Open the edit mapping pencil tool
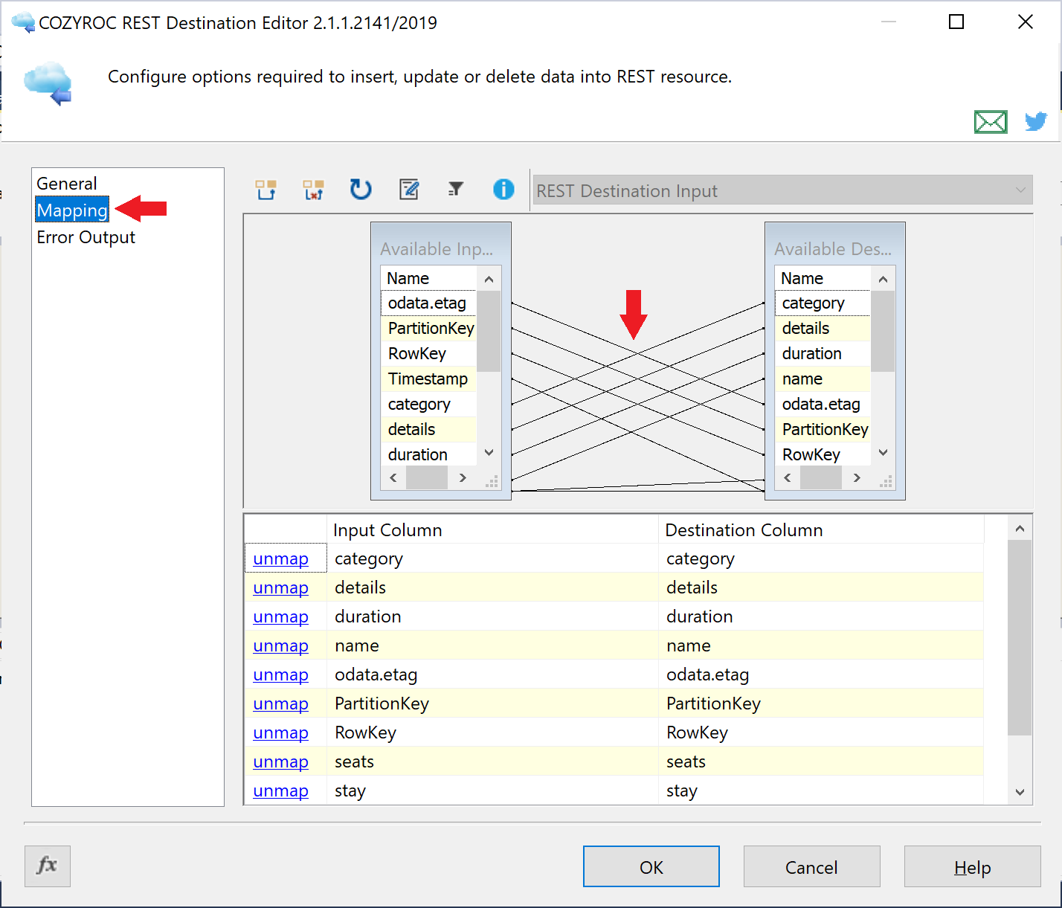The height and width of the screenshot is (908, 1062). click(409, 190)
